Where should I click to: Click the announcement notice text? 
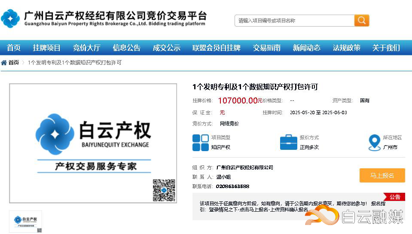pyautogui.click(x=293, y=207)
